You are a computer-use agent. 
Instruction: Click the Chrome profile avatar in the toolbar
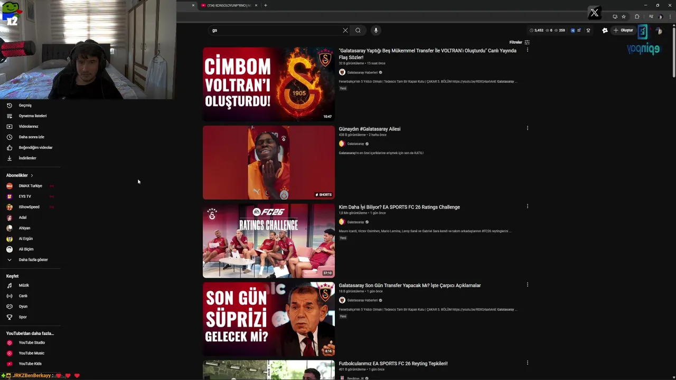point(661,16)
